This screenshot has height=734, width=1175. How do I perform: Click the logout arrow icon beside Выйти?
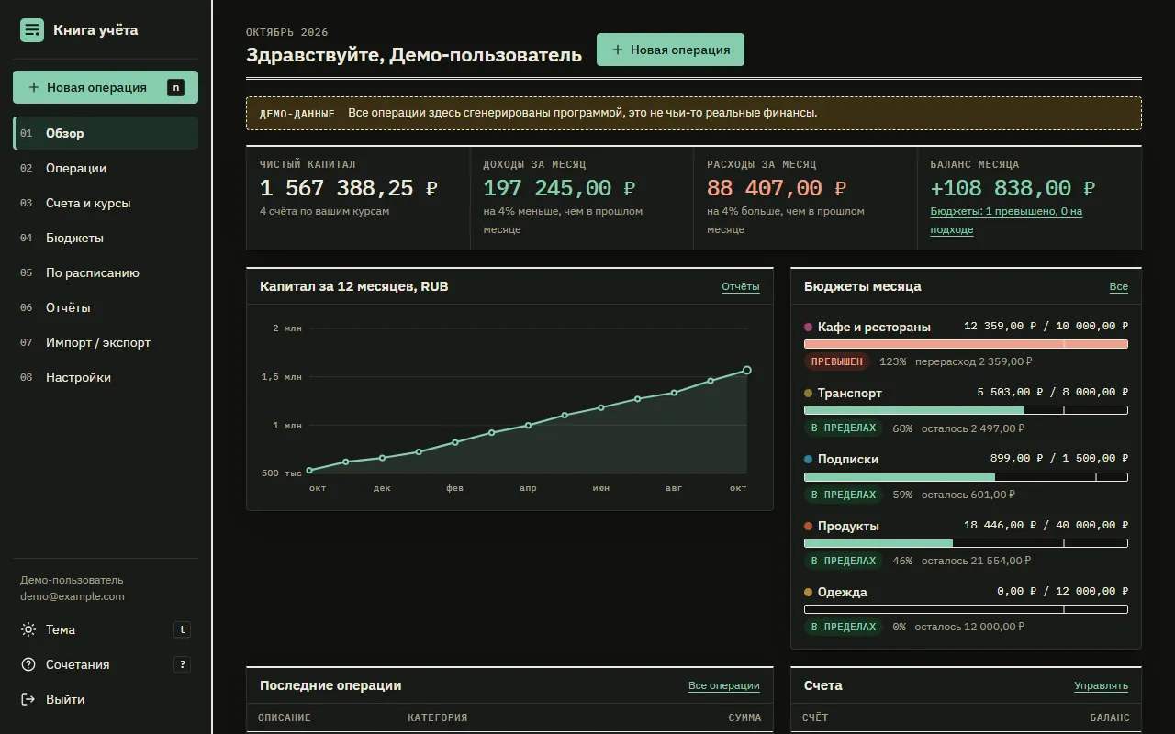[x=28, y=699]
